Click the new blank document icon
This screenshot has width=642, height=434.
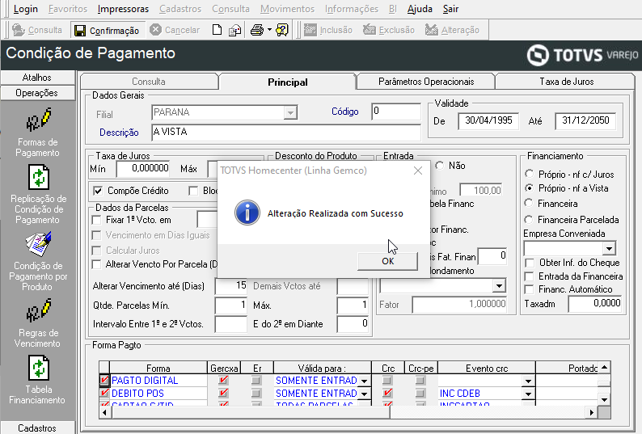(217, 30)
